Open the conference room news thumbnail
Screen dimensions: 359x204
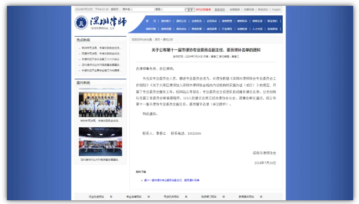click(100, 142)
